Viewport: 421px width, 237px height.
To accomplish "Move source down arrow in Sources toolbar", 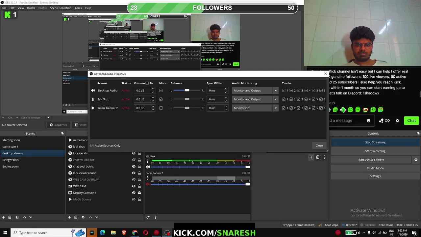I will pyautogui.click(x=97, y=217).
